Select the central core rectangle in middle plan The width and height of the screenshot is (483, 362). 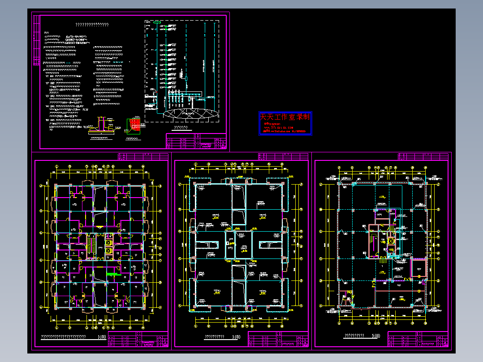(239, 245)
